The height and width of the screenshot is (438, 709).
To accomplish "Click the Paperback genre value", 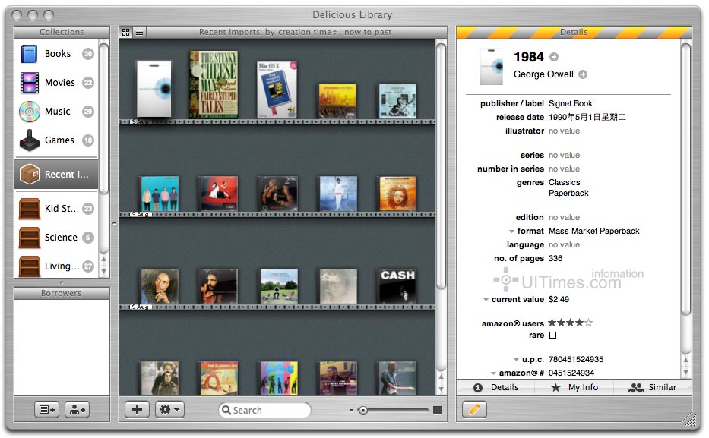I will click(568, 193).
